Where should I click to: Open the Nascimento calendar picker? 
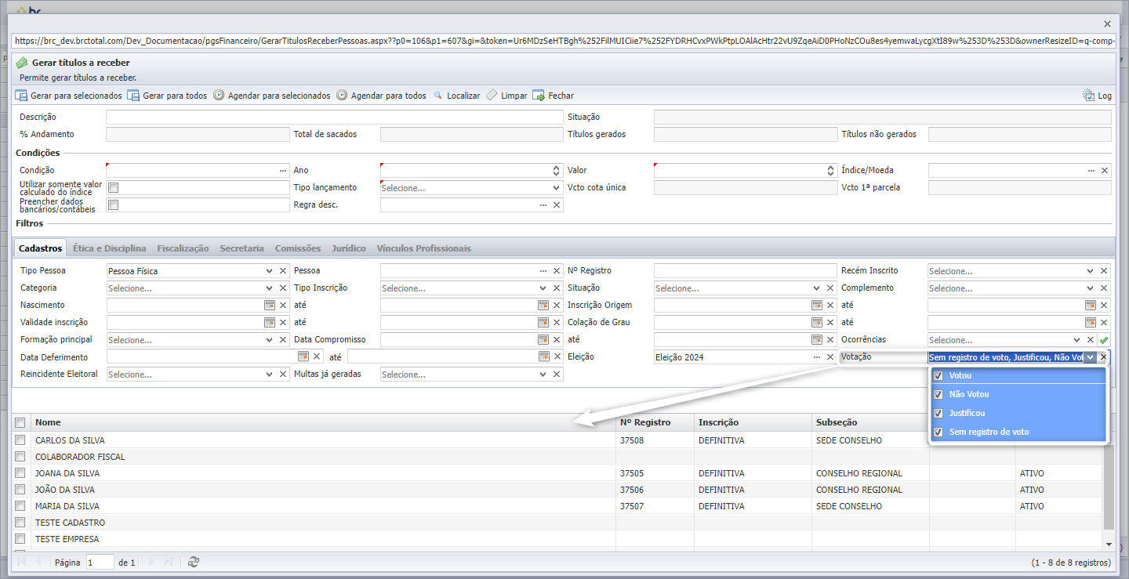point(270,305)
